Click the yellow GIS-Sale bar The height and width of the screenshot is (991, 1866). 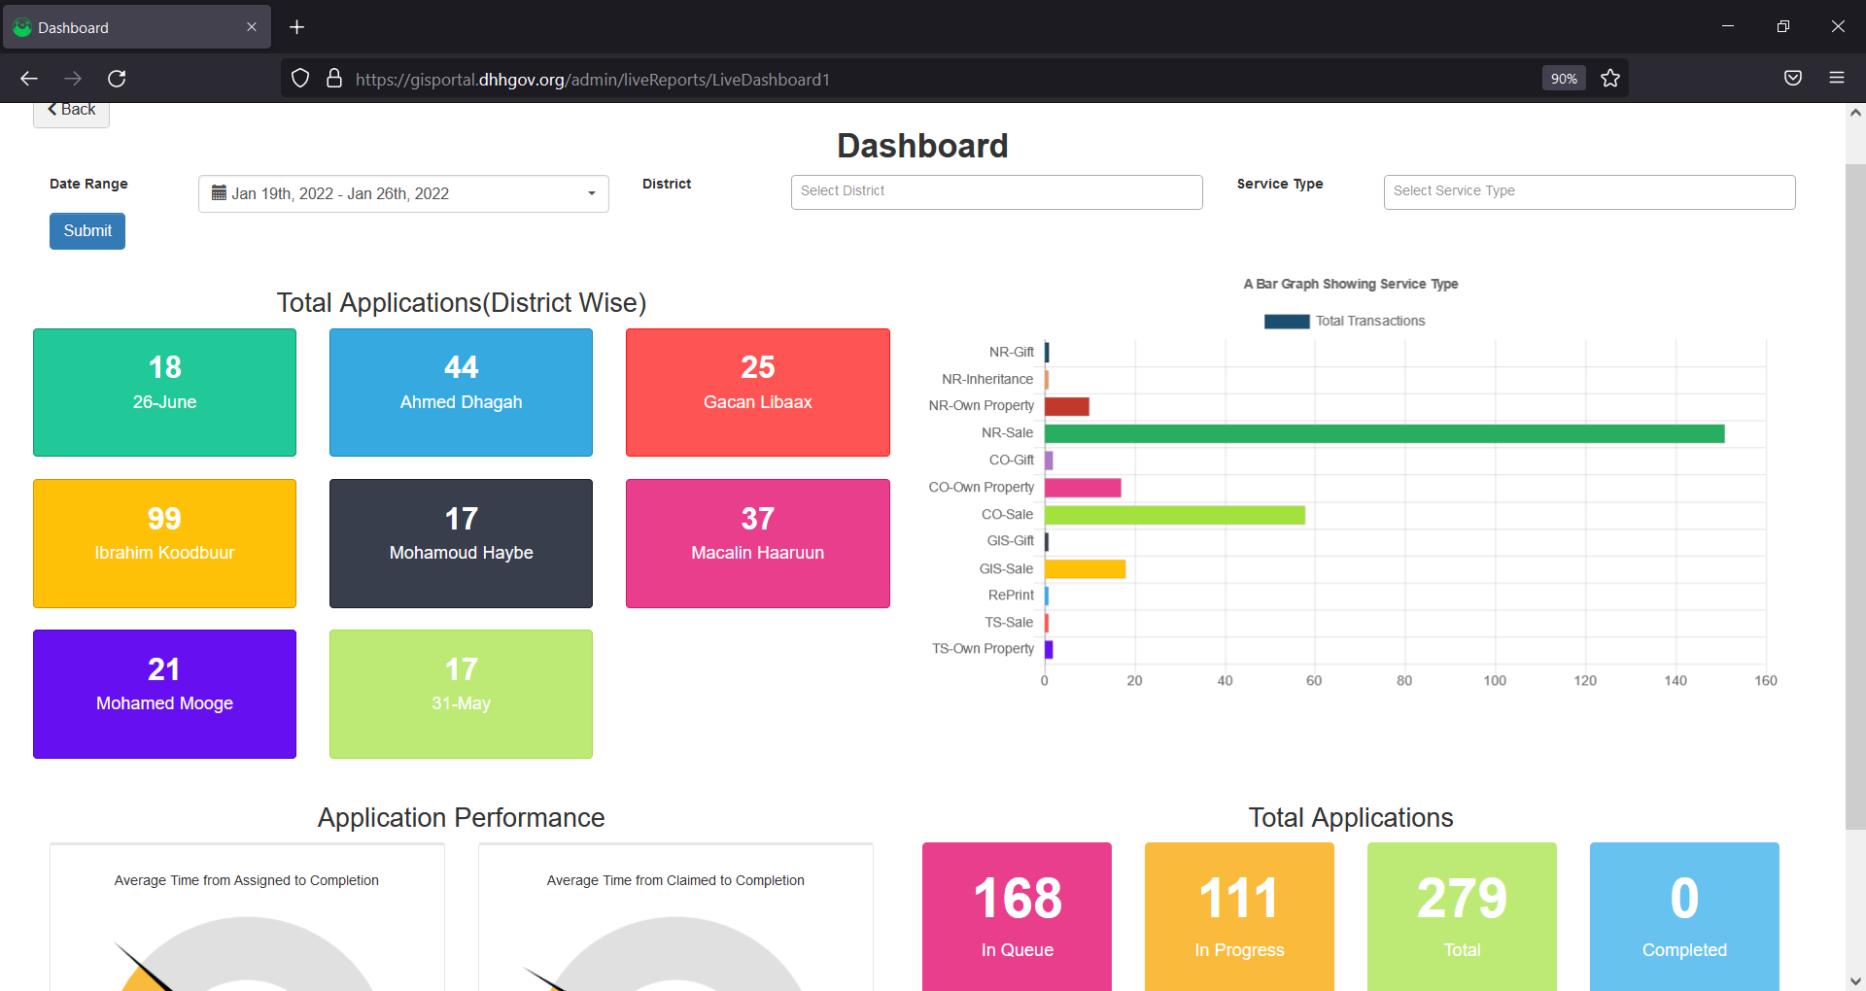1085,569
